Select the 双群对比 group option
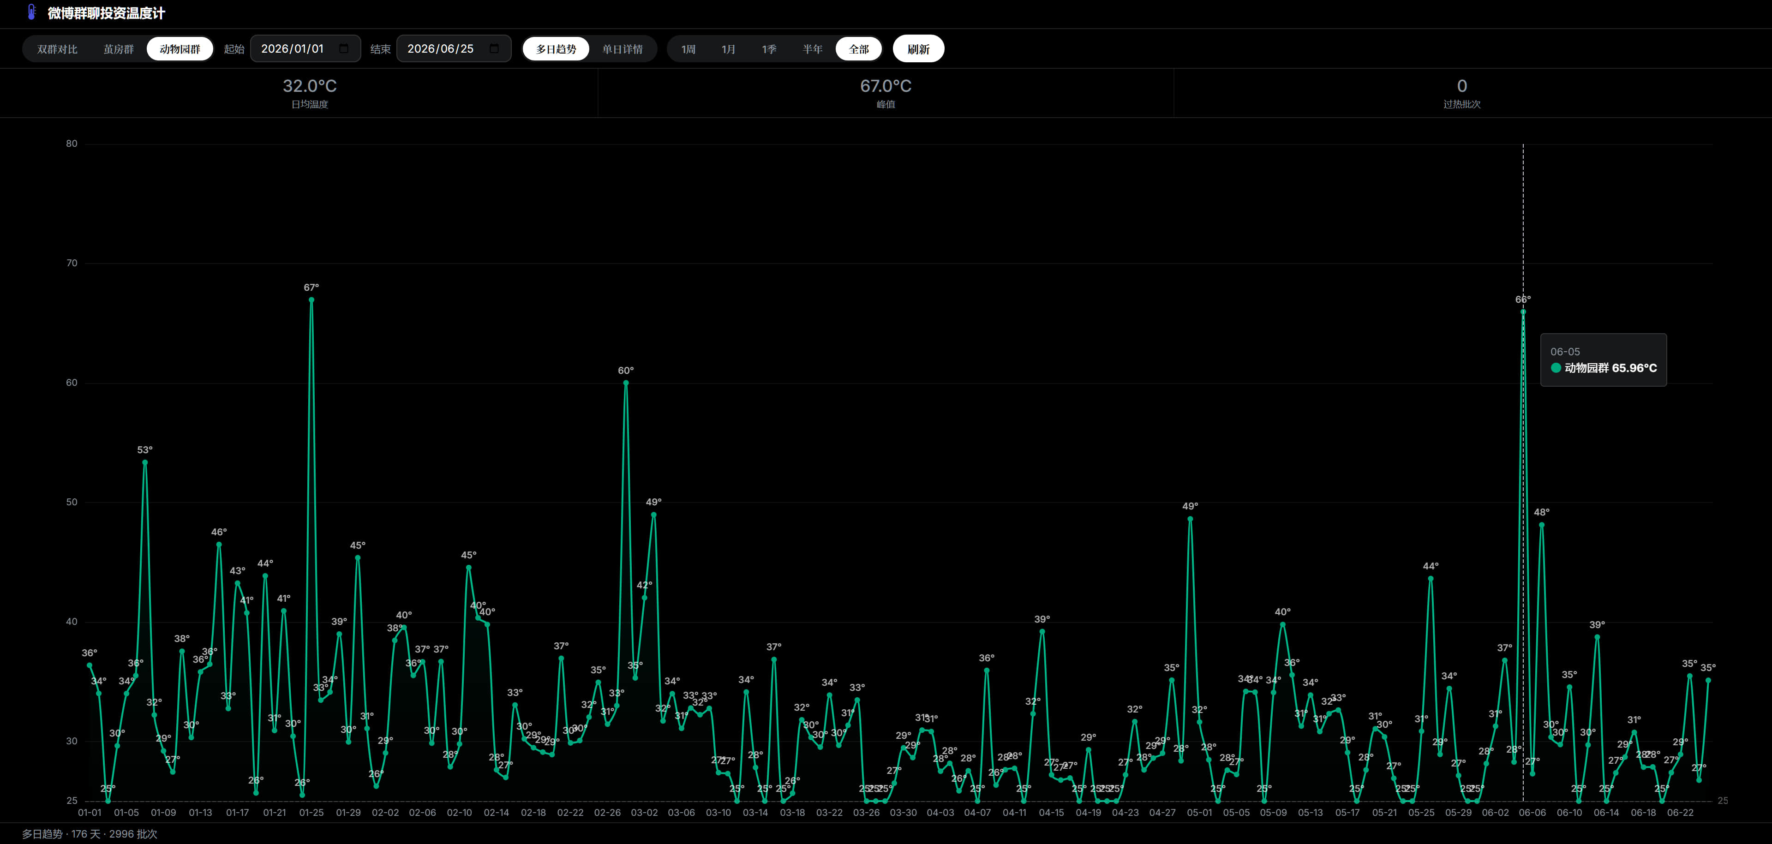Viewport: 1772px width, 844px height. point(57,49)
